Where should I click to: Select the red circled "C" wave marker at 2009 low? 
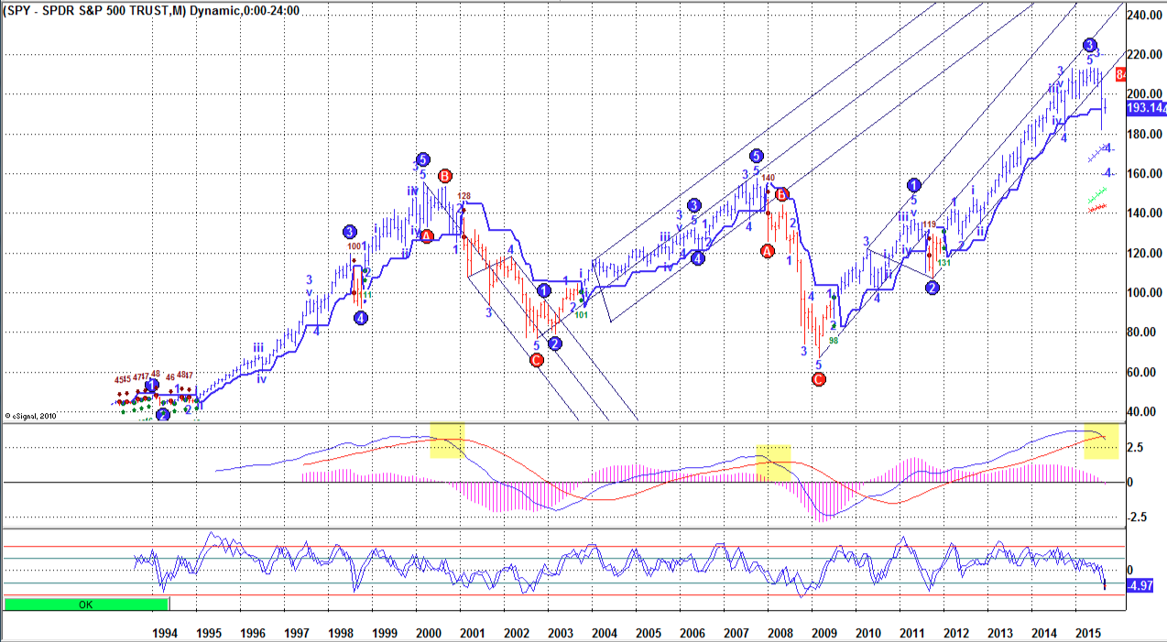point(818,378)
